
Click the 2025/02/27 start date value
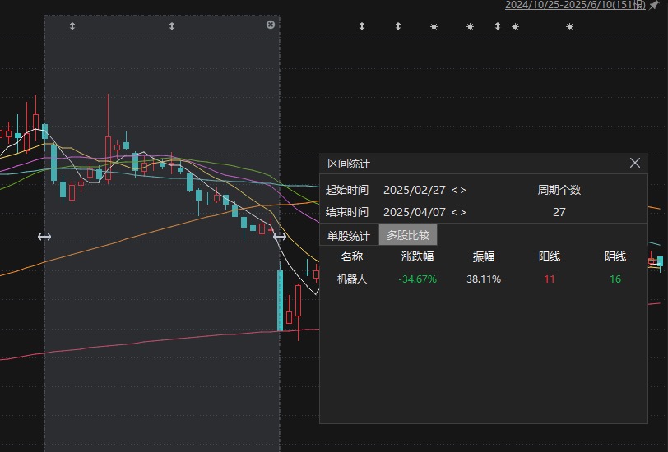(x=415, y=190)
